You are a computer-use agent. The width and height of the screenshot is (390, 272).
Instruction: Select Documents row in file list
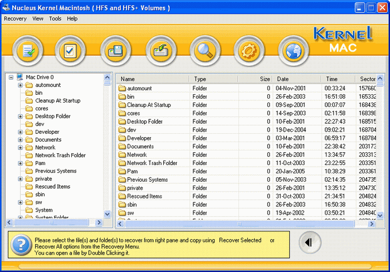(x=246, y=147)
